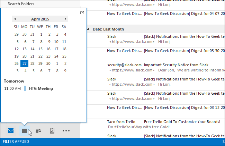Select April 18 in the calendar

pos(64,49)
